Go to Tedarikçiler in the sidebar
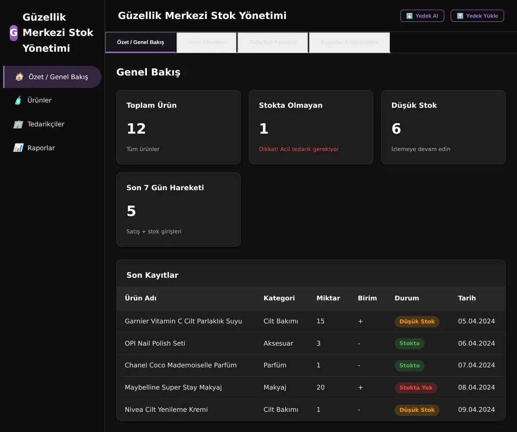This screenshot has width=517, height=432. pos(52,124)
